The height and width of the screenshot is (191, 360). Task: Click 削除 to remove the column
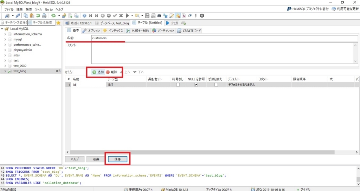(111, 72)
